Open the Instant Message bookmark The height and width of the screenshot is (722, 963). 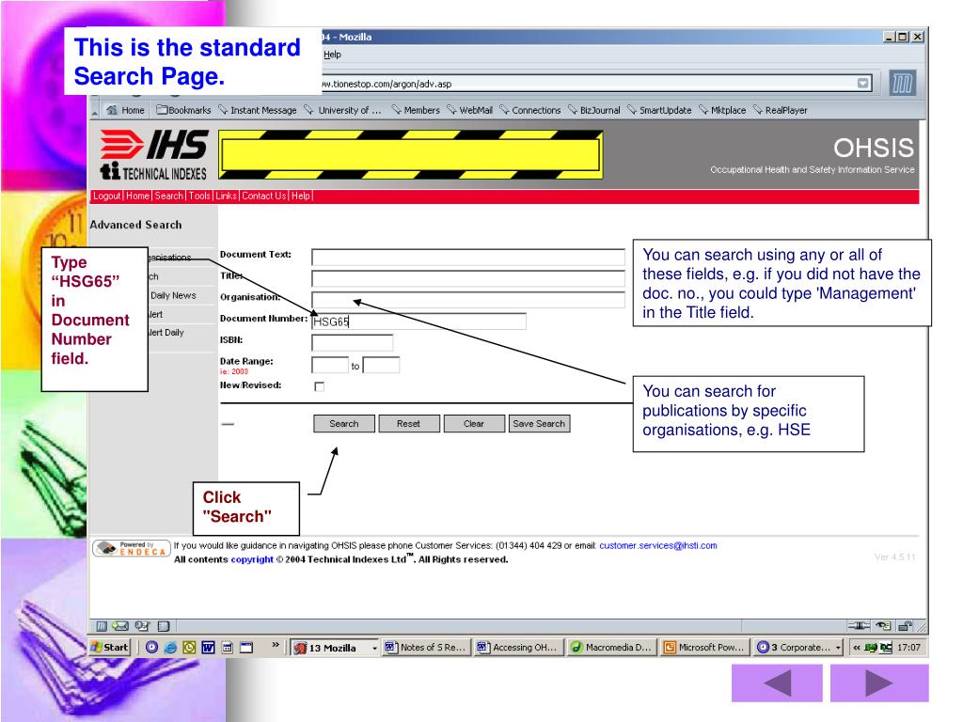coord(258,110)
